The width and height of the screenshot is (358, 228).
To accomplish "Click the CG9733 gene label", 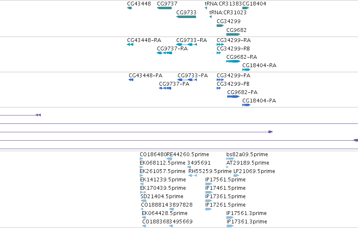I will [186, 13].
